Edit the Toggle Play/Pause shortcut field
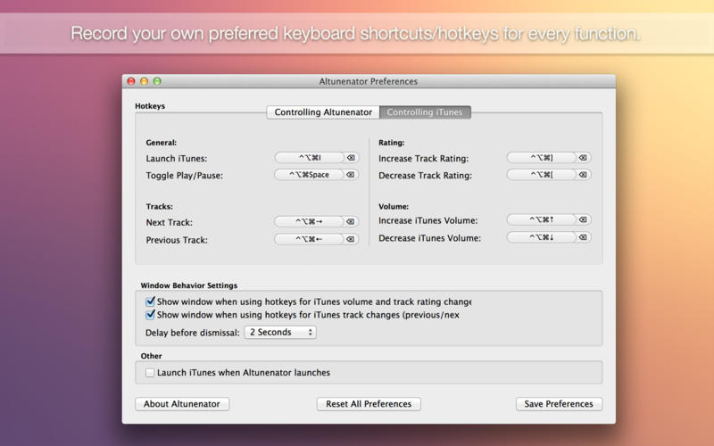714x446 pixels. 309,175
